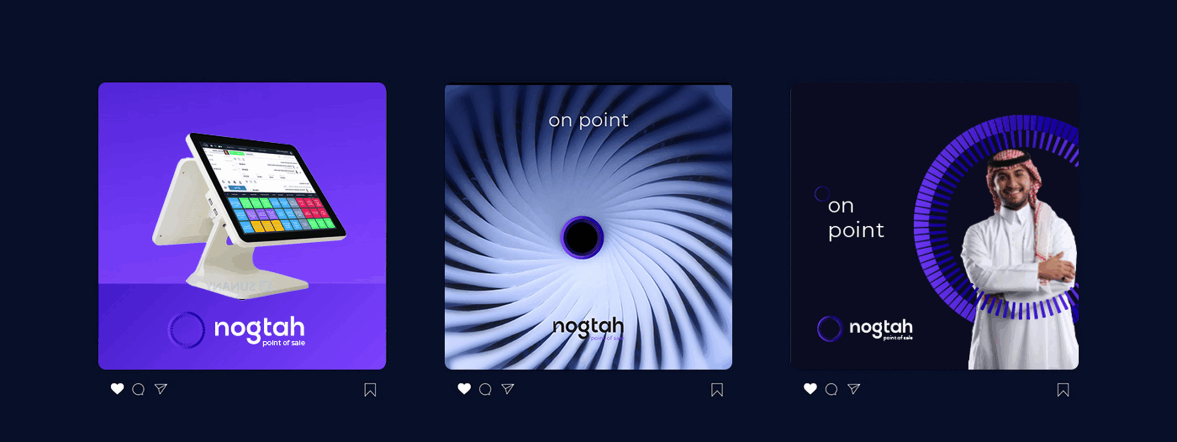This screenshot has width=1177, height=442.
Task: Open the purple POS terminal post image
Action: point(242,226)
